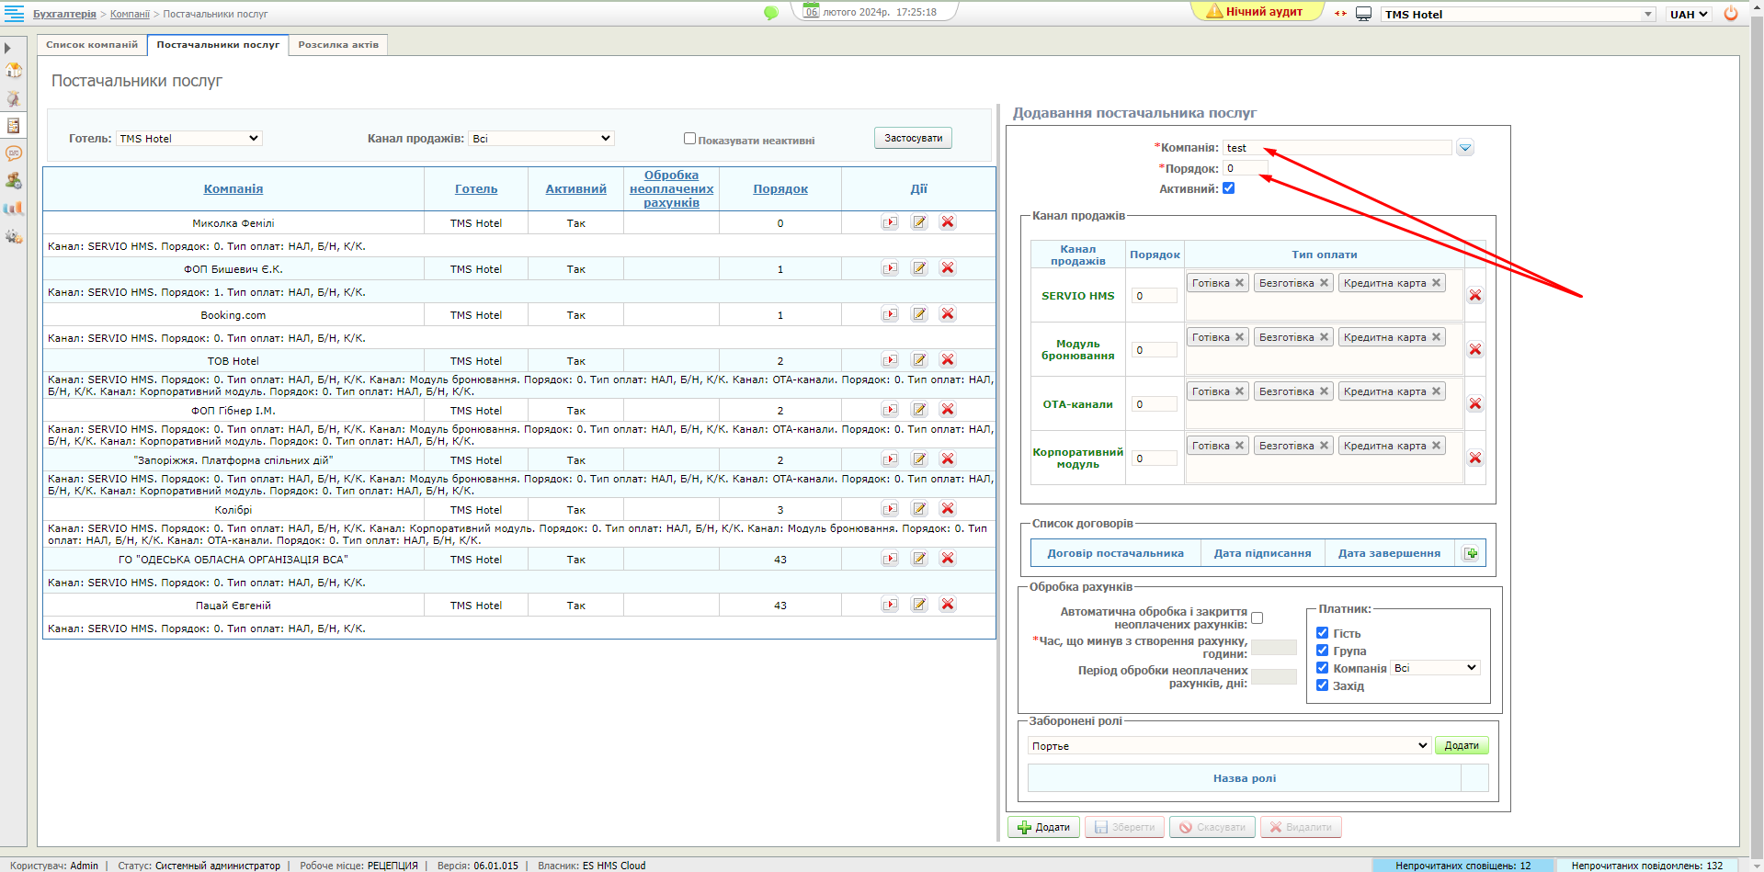Image resolution: width=1764 pixels, height=872 pixels.
Task: Remove Готівка tag from OTA-канали row
Action: (x=1239, y=391)
